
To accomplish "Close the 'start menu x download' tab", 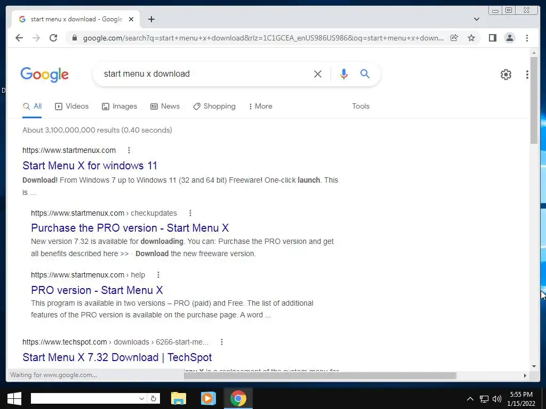I will [x=131, y=19].
